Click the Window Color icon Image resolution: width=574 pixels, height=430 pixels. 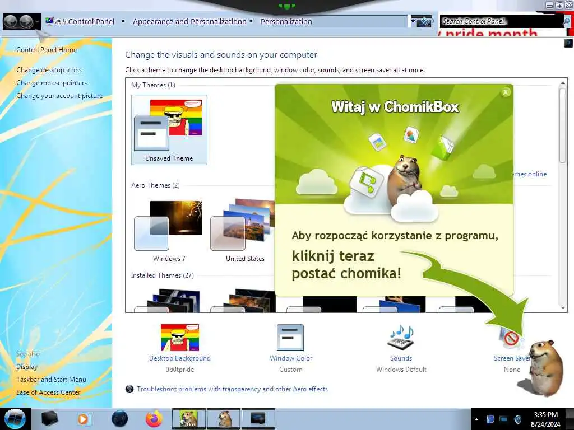[x=290, y=338]
